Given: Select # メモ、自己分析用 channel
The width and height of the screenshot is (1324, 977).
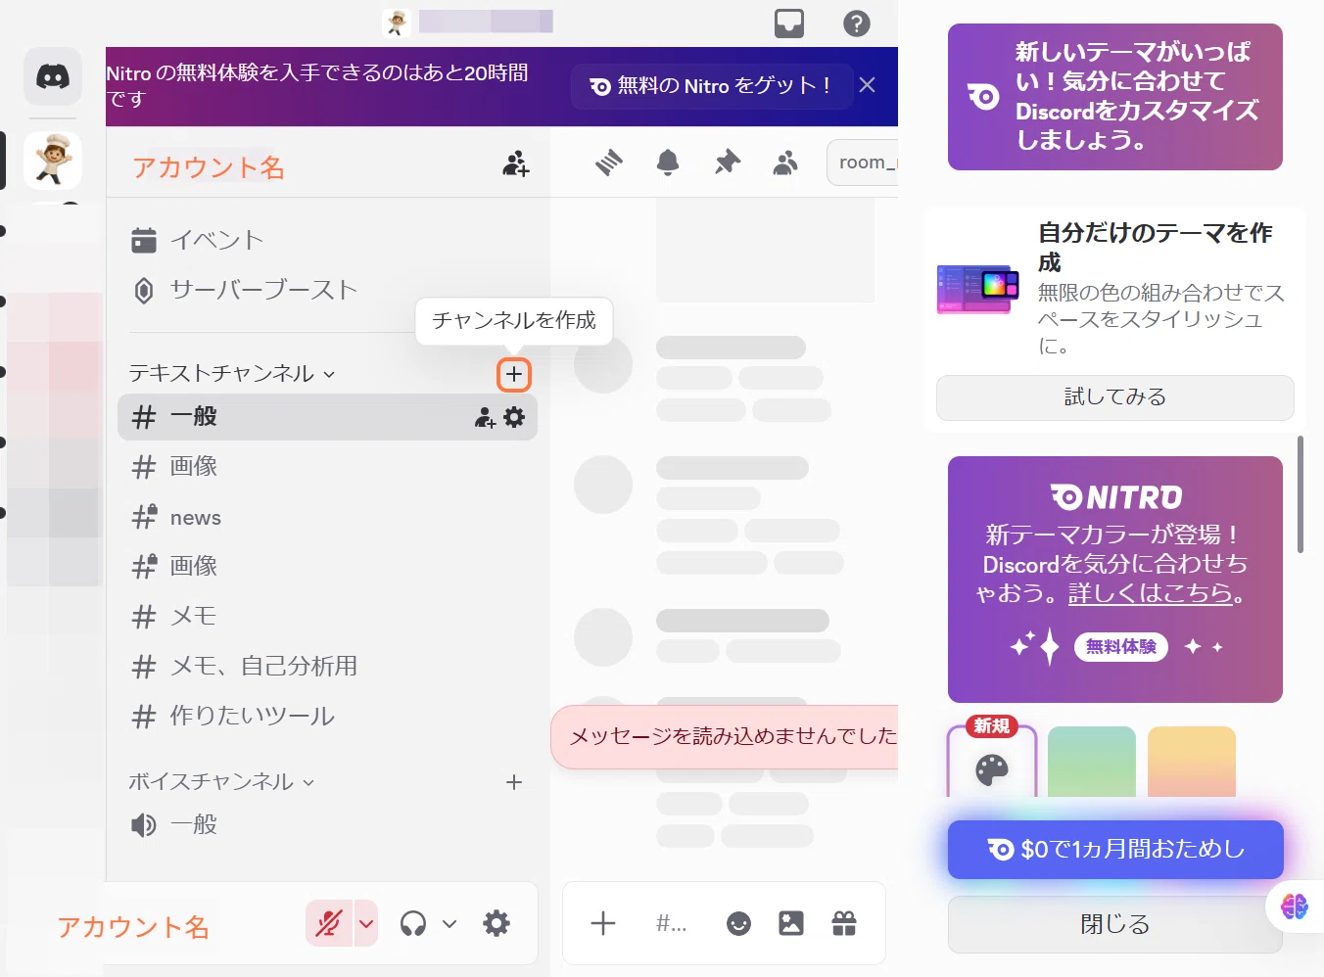Looking at the screenshot, I should [x=327, y=667].
